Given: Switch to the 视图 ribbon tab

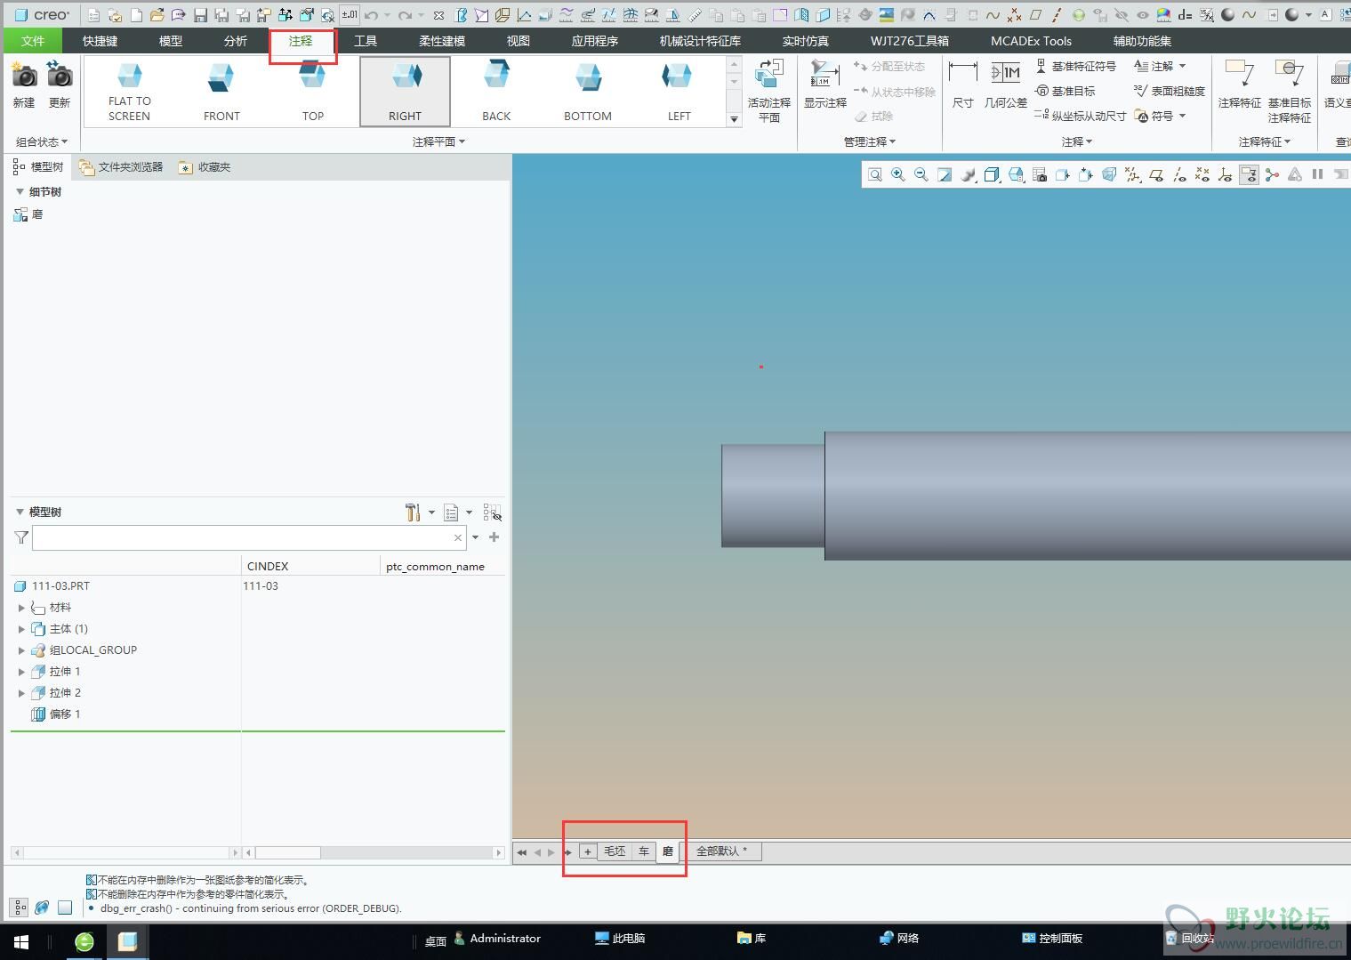Looking at the screenshot, I should pos(519,41).
